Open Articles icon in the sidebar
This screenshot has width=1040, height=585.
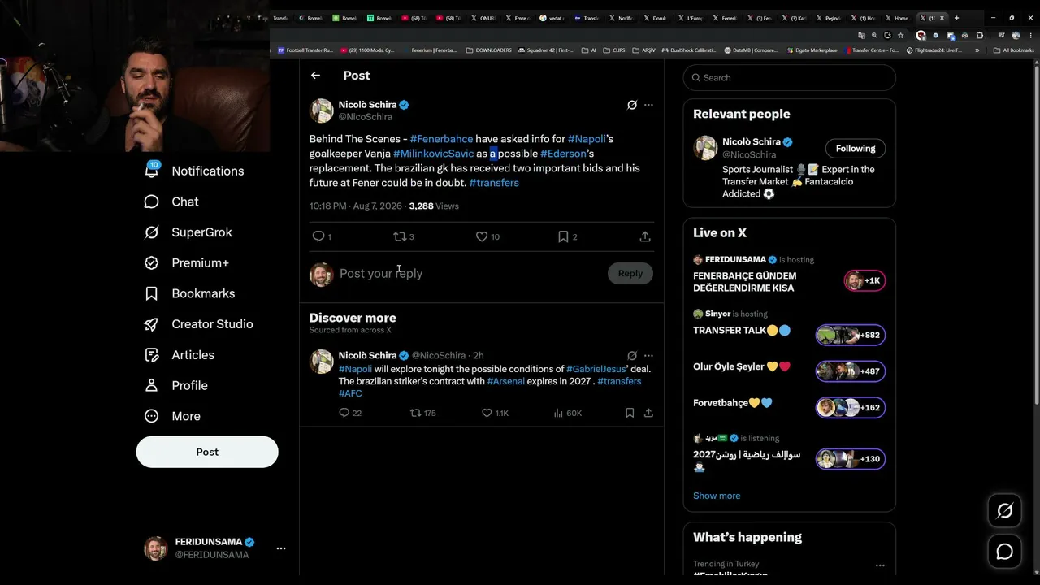pyautogui.click(x=152, y=355)
